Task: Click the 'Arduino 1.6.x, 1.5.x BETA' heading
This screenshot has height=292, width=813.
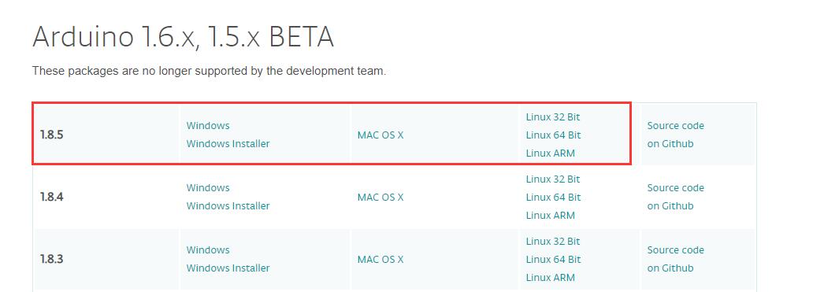Action: click(x=183, y=37)
